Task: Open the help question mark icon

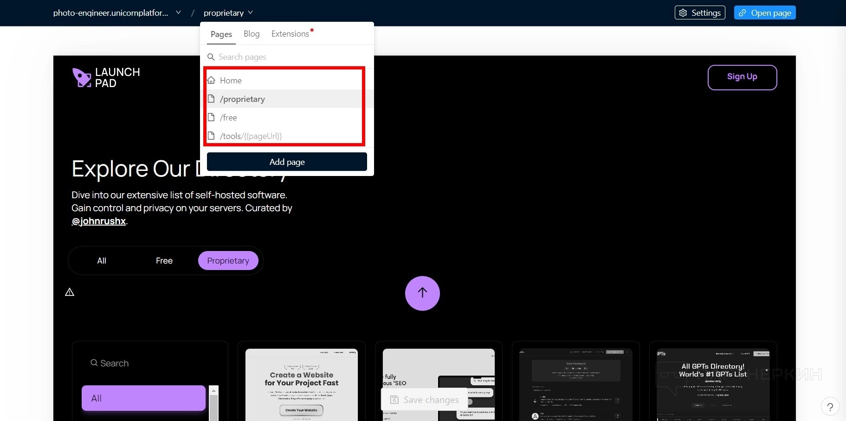Action: (830, 407)
